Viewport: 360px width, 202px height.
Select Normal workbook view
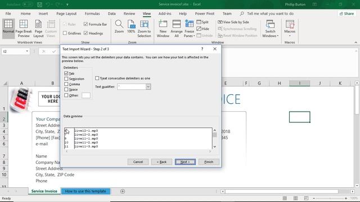8,29
